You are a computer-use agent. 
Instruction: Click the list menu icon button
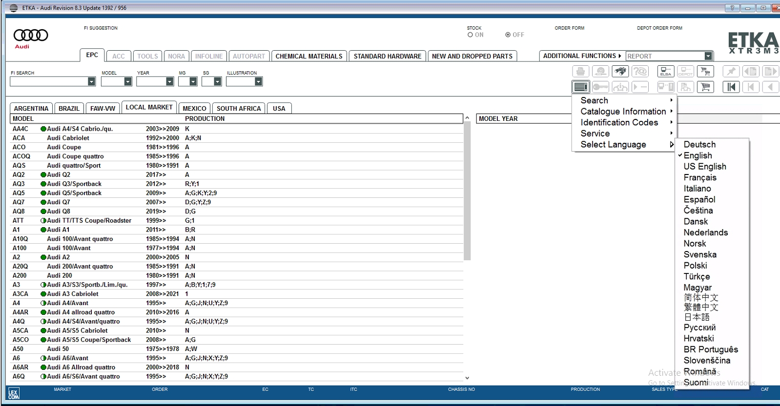coord(580,87)
